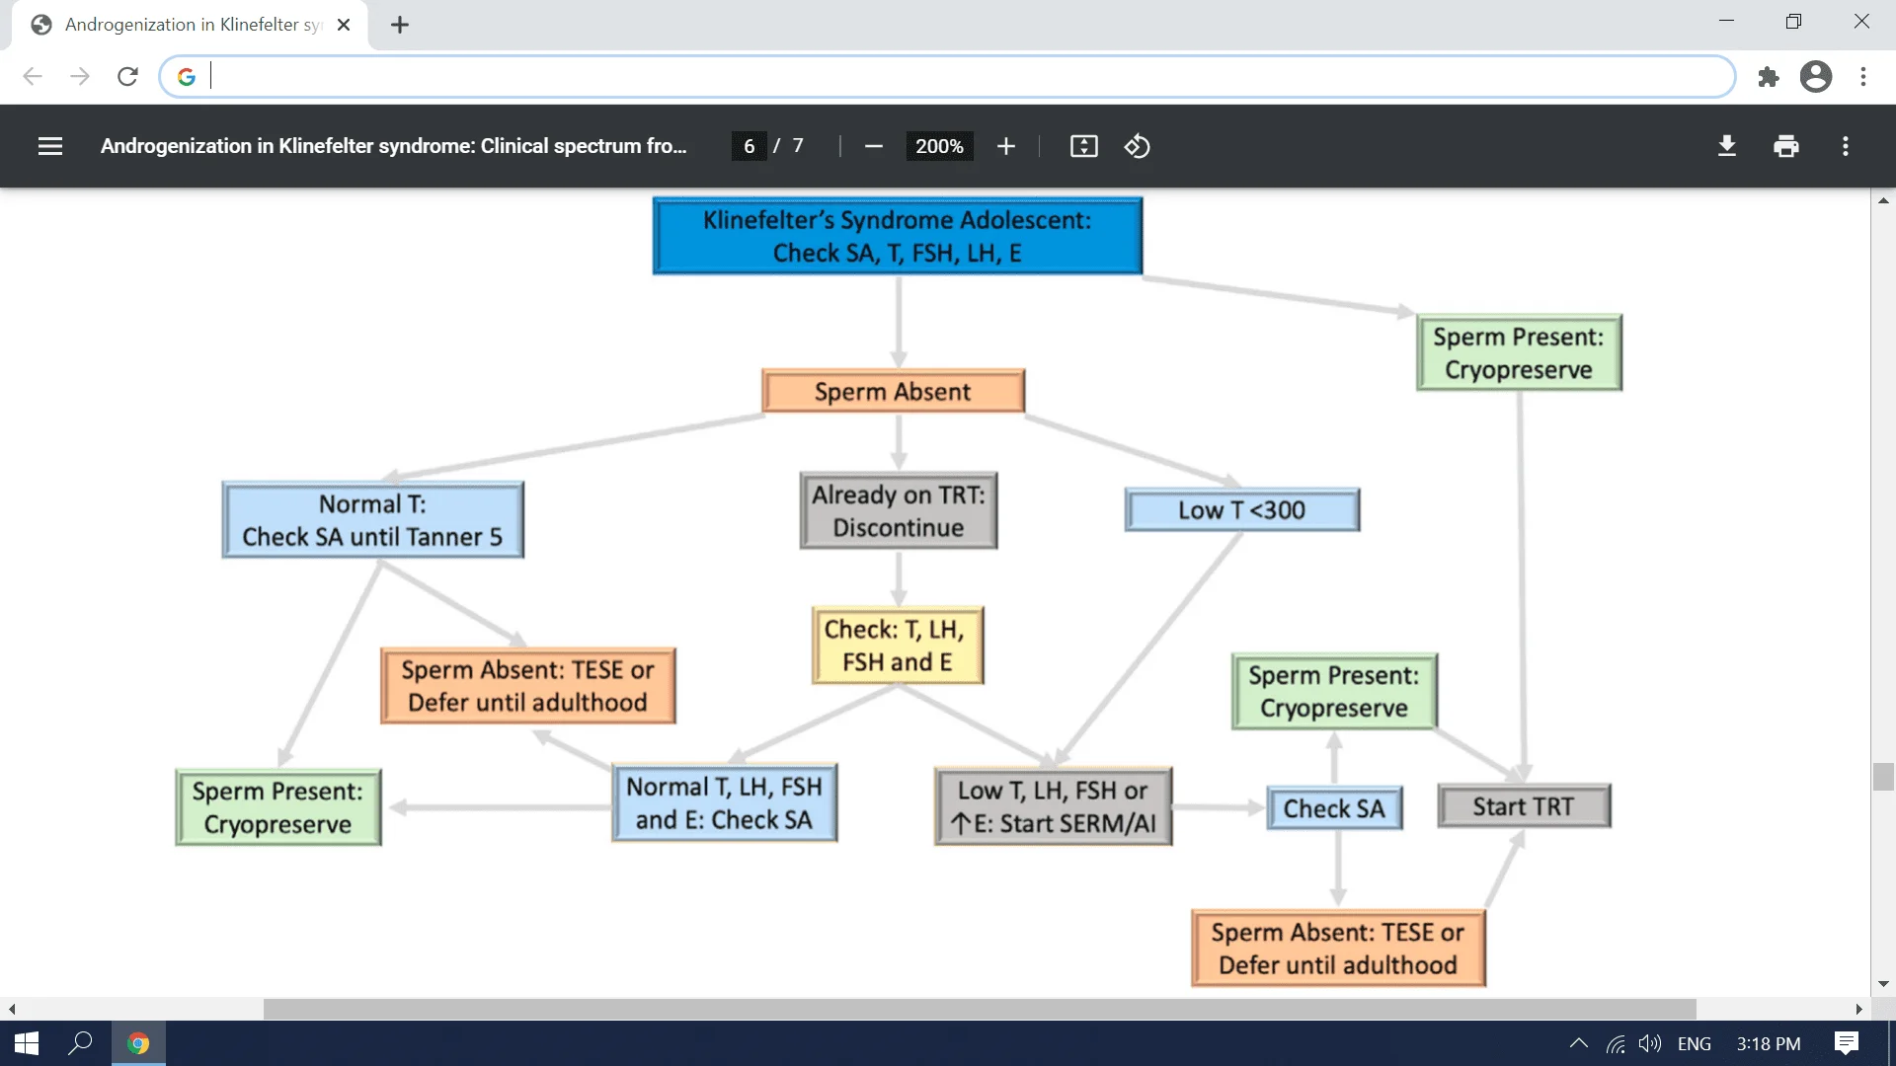Screen dimensions: 1896x1066
Task: Click the current page number field
Action: [x=749, y=146]
